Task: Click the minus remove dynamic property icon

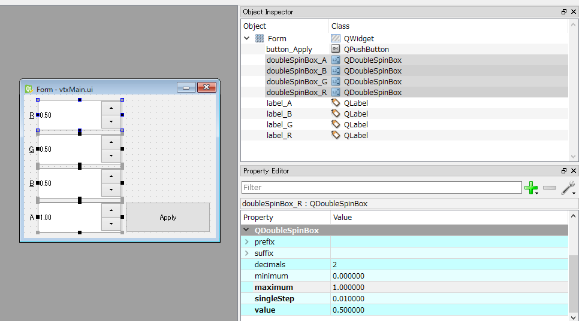Action: point(549,188)
